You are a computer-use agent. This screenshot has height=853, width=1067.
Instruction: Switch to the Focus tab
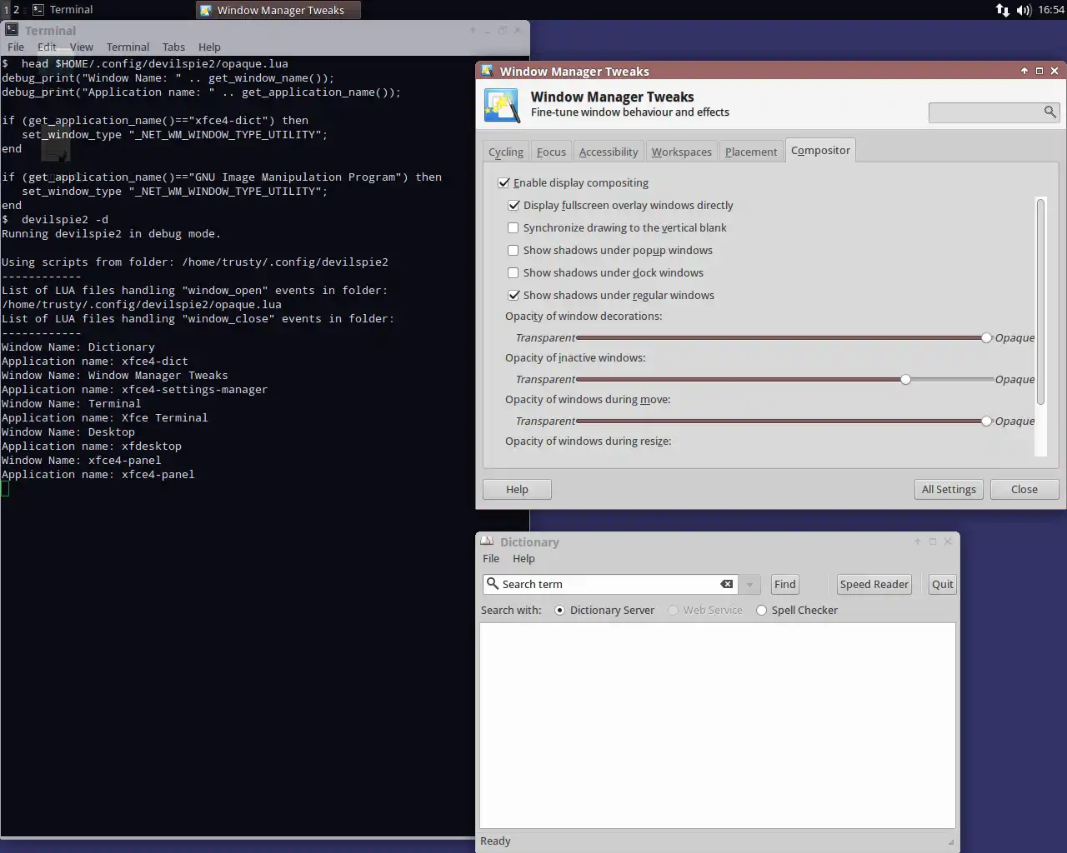tap(551, 152)
